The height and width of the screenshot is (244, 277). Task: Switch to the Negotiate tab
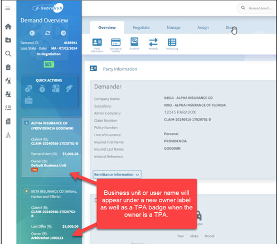[141, 27]
